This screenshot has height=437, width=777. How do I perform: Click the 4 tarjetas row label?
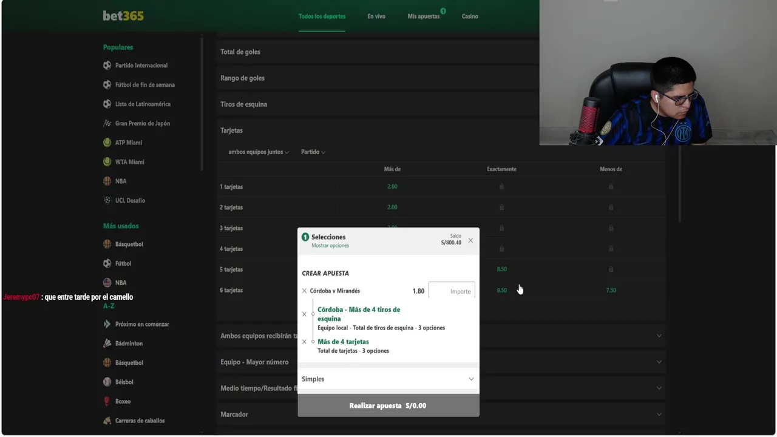pos(231,249)
